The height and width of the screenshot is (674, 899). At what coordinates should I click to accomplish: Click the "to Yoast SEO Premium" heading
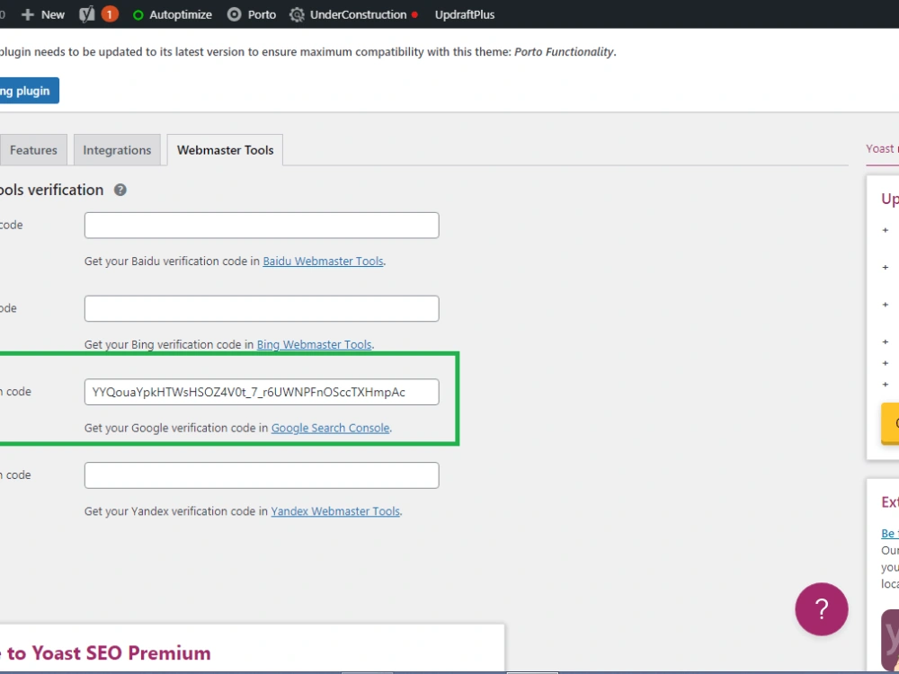(x=109, y=652)
